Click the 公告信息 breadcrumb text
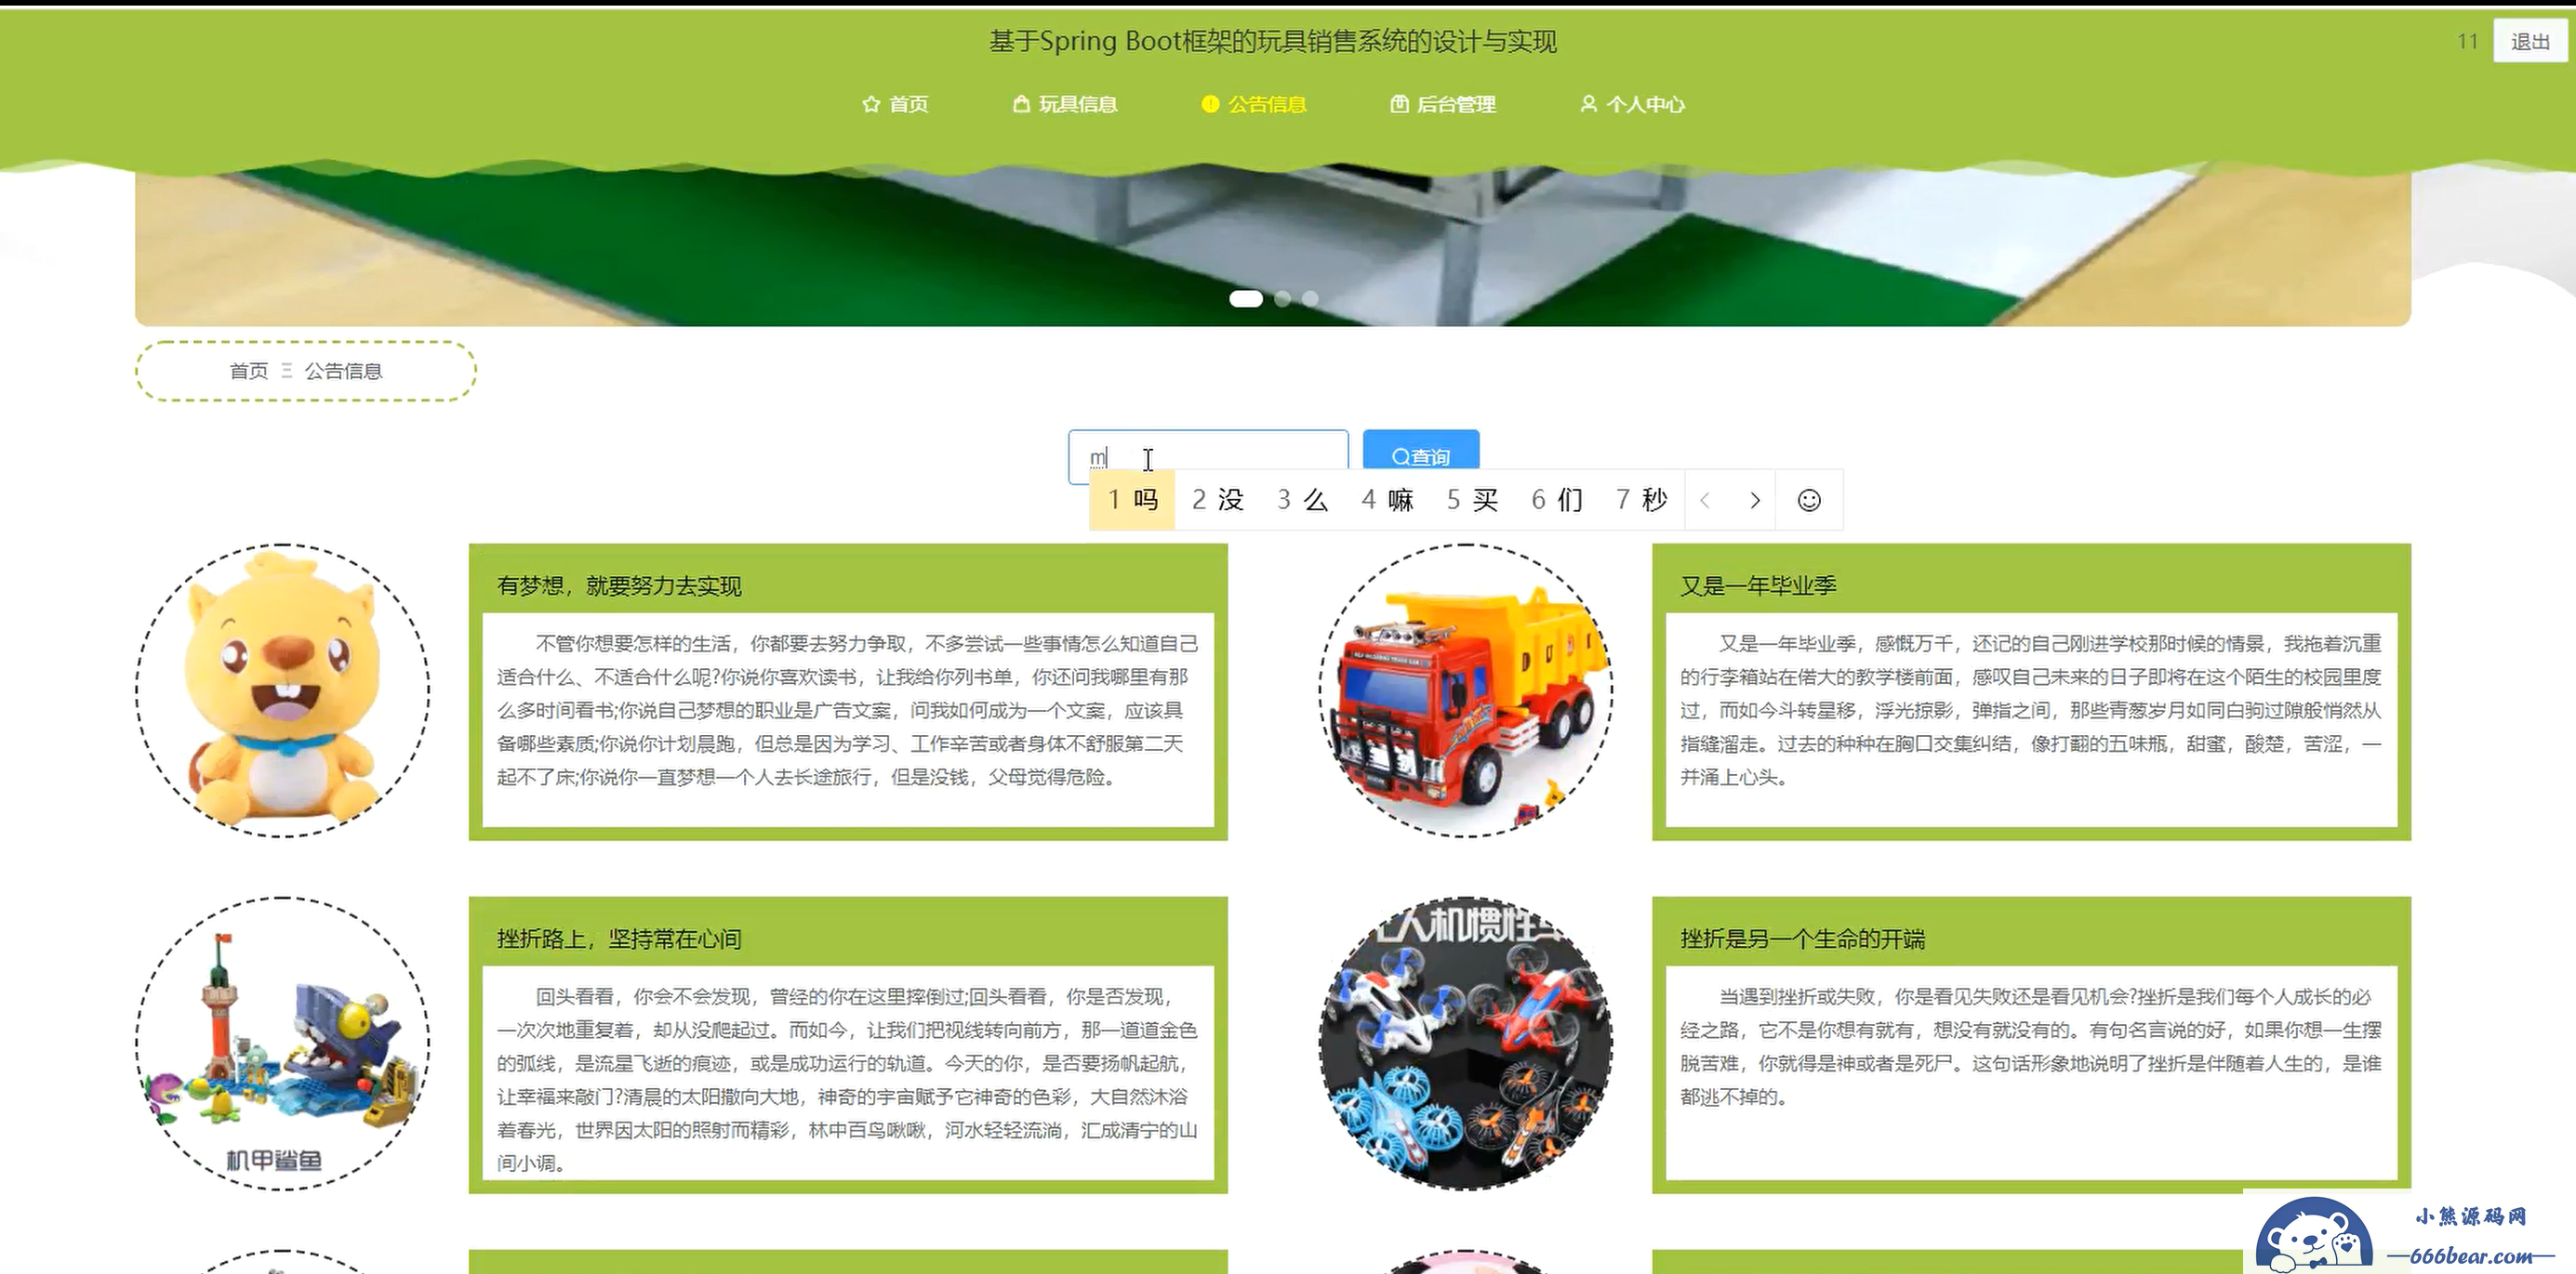 [x=343, y=372]
